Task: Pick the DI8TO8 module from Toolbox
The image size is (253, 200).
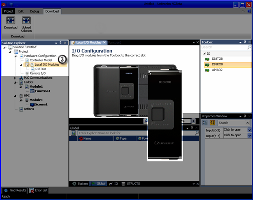Action: coord(217,58)
